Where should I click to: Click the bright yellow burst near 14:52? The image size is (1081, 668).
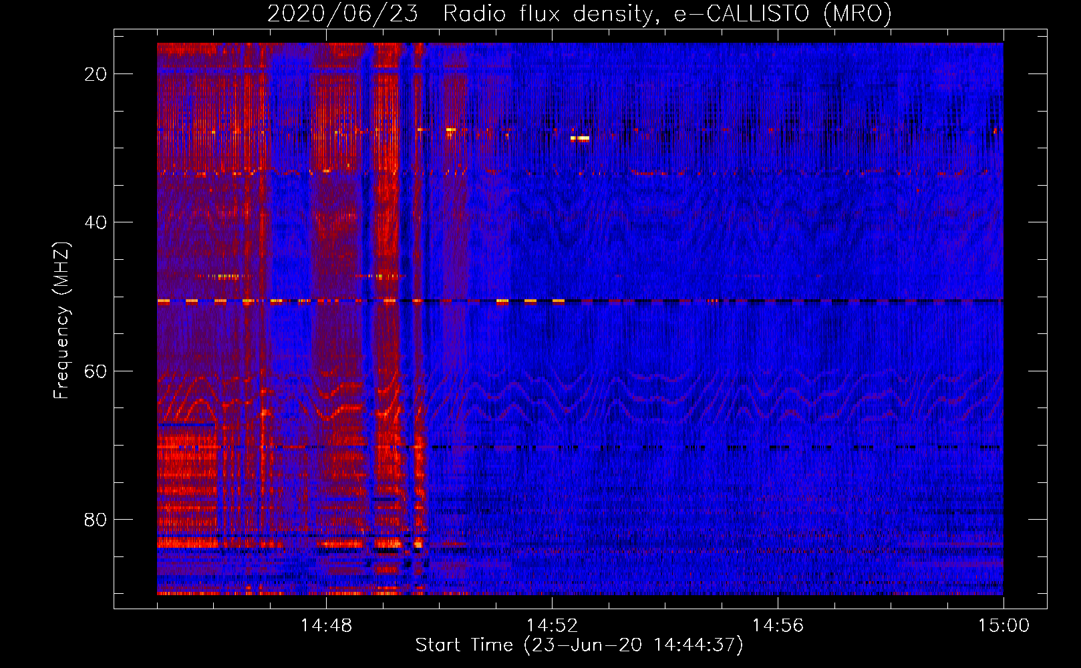pos(580,138)
